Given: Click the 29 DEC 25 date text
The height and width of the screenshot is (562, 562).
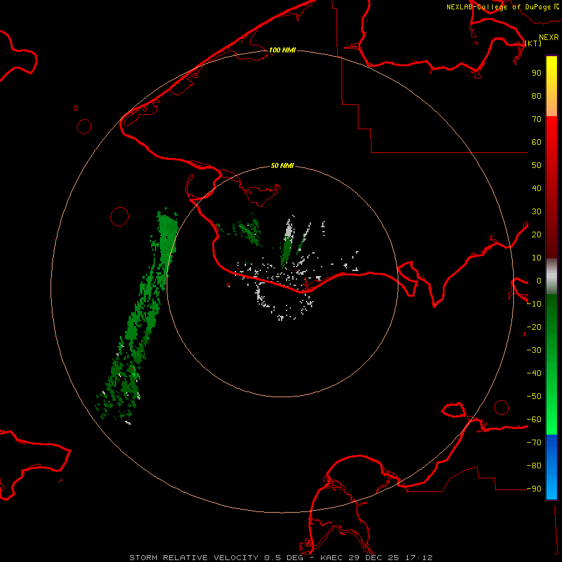Looking at the screenshot, I should point(374,558).
